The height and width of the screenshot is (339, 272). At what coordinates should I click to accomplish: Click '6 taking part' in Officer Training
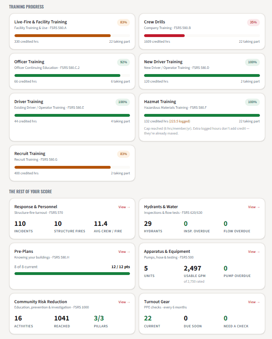click(x=121, y=81)
